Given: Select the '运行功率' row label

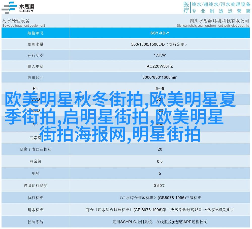Looking at the screenshot, I should click(36, 55).
